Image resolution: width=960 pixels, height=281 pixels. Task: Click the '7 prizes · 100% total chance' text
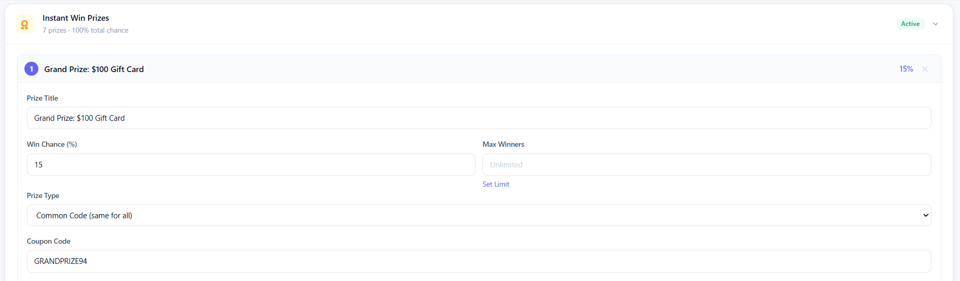[86, 31]
